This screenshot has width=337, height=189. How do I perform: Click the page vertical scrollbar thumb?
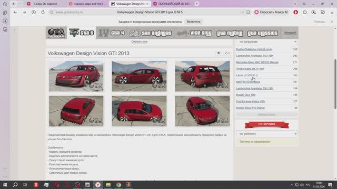[x=335, y=84]
